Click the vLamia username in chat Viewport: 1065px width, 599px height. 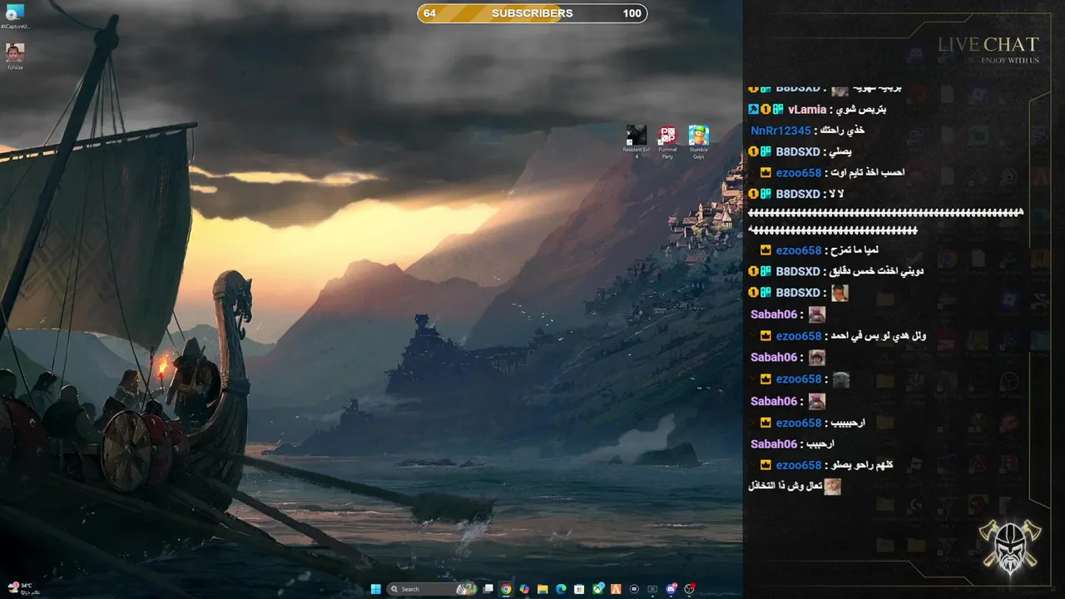807,109
